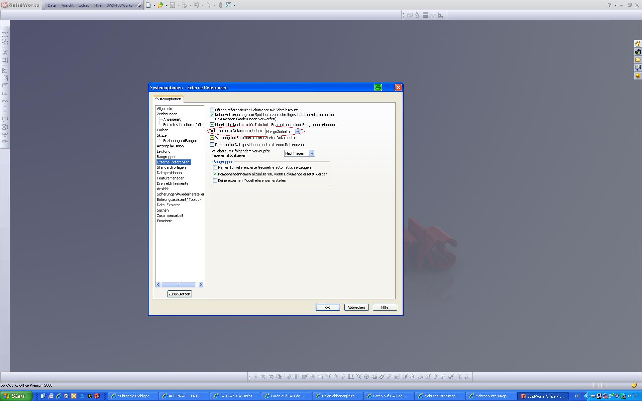Select Dateipositionen in options list

coord(169,173)
